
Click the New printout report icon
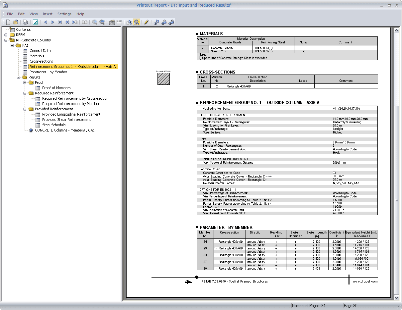[8, 22]
